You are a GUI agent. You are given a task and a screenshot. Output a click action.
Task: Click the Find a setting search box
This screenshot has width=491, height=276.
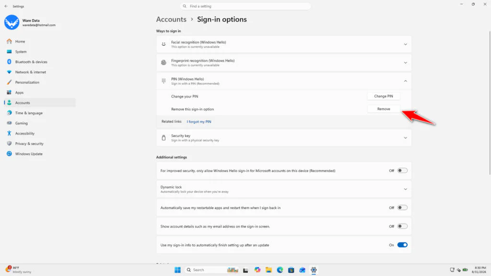pos(245,6)
